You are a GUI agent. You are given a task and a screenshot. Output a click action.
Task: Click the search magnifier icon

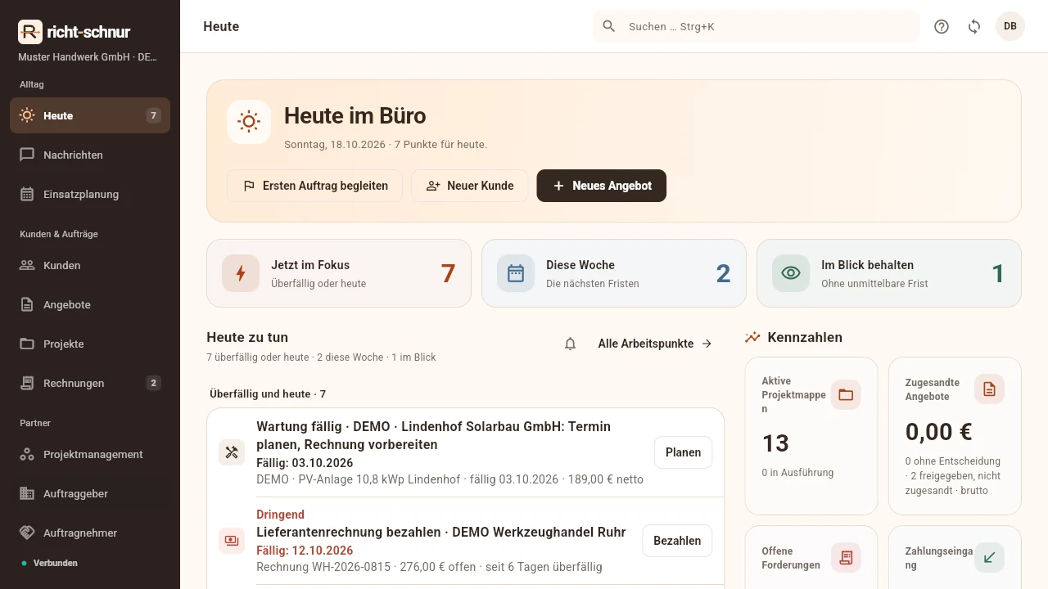tap(609, 26)
